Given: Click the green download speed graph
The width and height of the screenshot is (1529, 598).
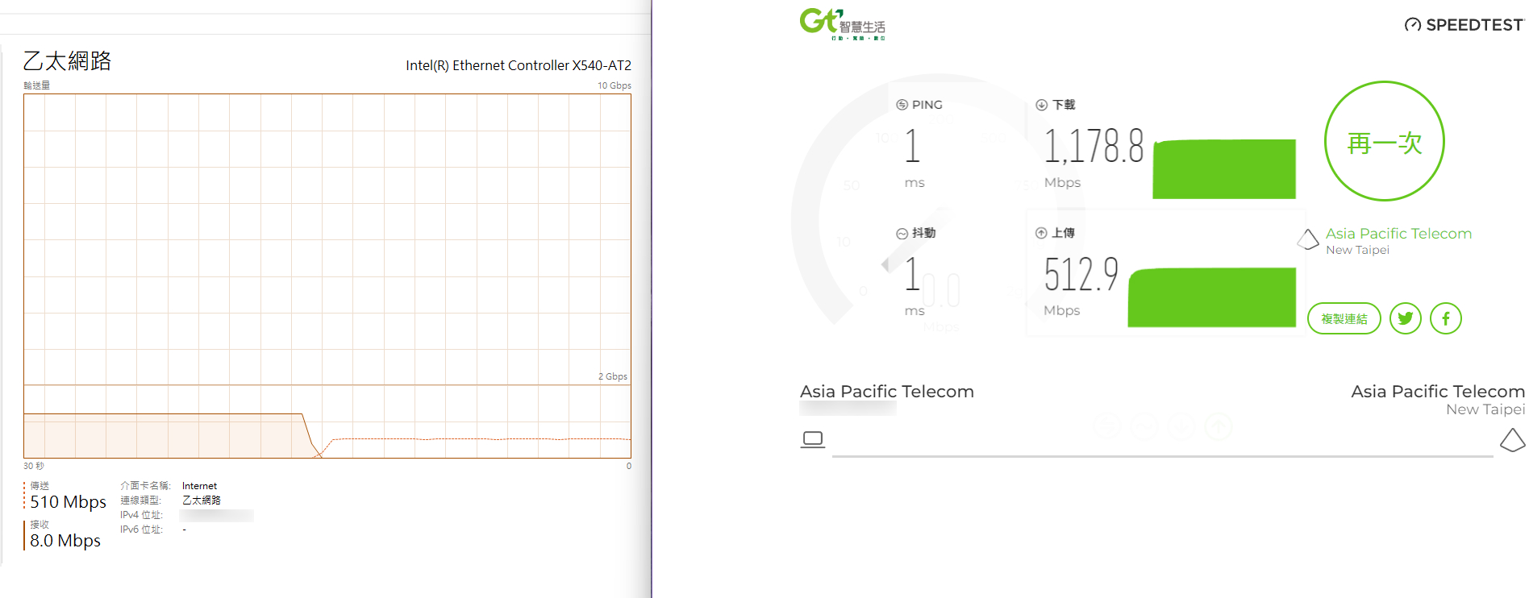Looking at the screenshot, I should (1223, 169).
